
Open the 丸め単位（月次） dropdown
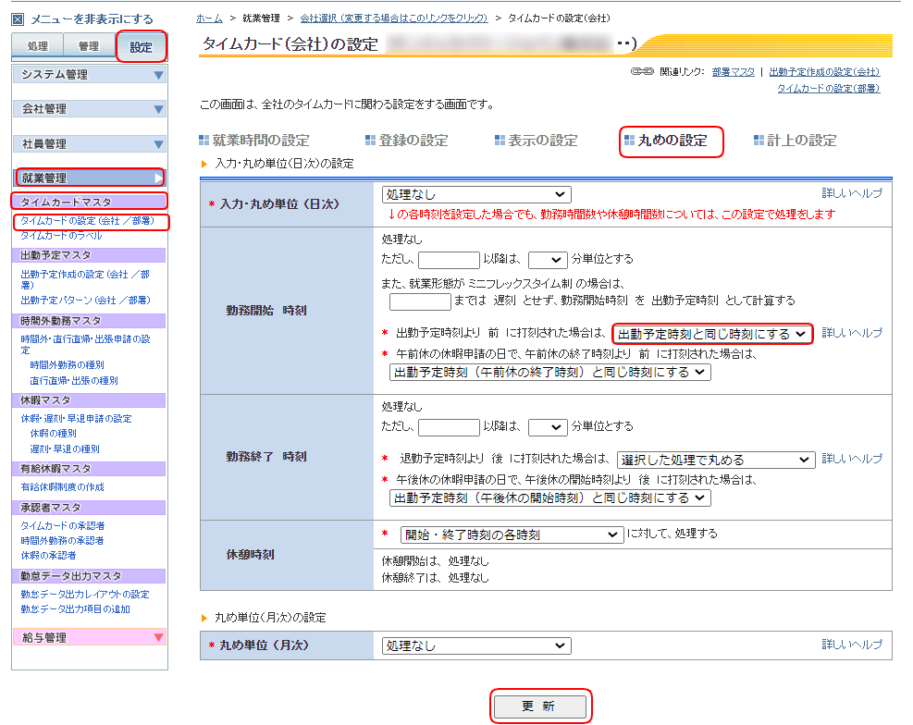click(475, 645)
